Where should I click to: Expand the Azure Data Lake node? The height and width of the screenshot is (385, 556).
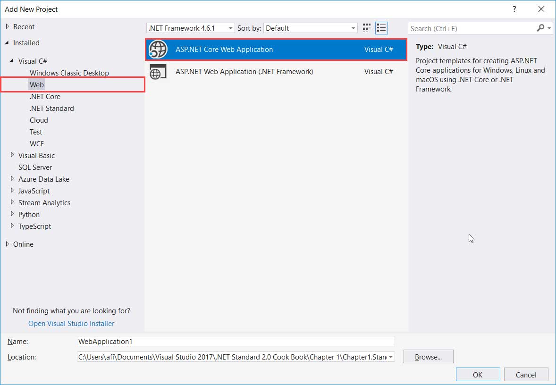12,179
